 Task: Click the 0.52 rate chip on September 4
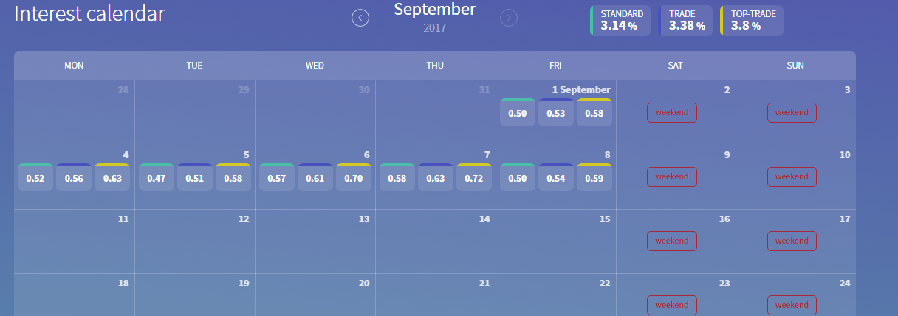click(x=35, y=177)
